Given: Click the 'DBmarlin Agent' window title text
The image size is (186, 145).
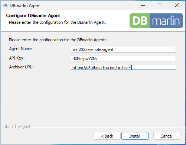Looking at the screenshot, I should click(x=25, y=6).
